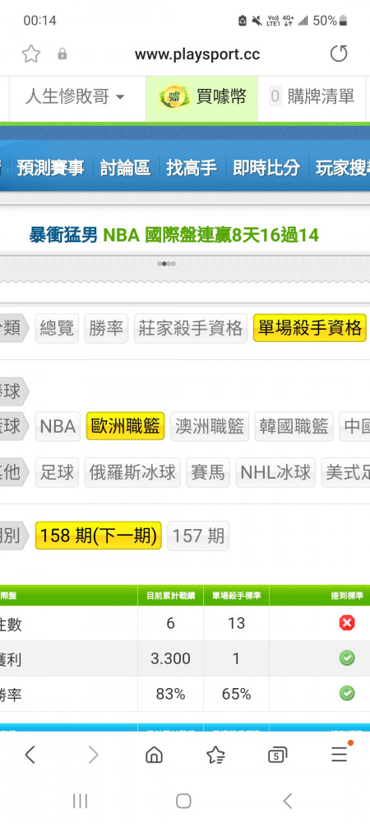Open the 購牌清單 cart list
370x824 pixels.
click(312, 97)
